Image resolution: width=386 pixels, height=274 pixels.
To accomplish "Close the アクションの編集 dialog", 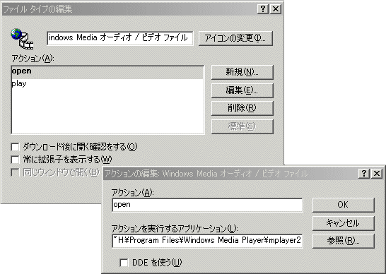I will 377,174.
